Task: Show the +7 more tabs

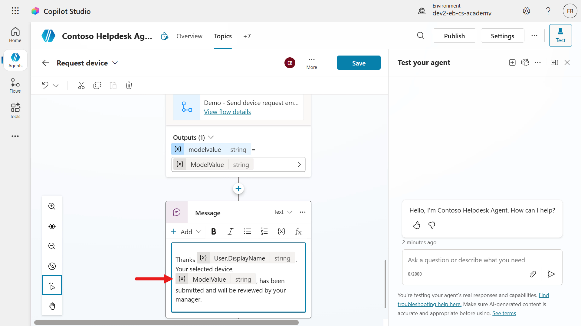Action: pyautogui.click(x=247, y=36)
